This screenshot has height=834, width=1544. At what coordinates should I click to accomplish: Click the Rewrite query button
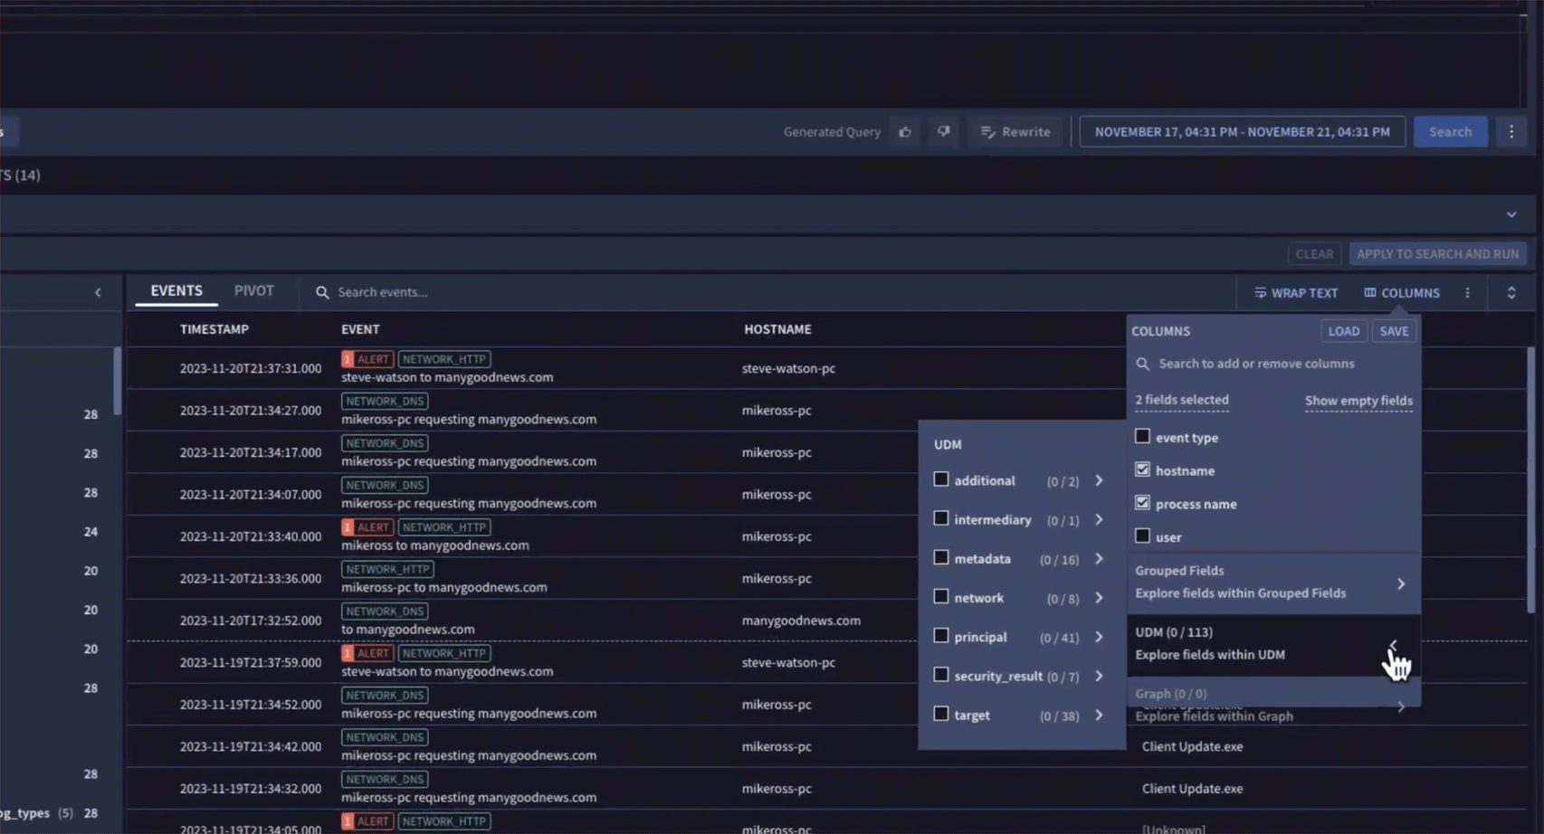click(1015, 132)
